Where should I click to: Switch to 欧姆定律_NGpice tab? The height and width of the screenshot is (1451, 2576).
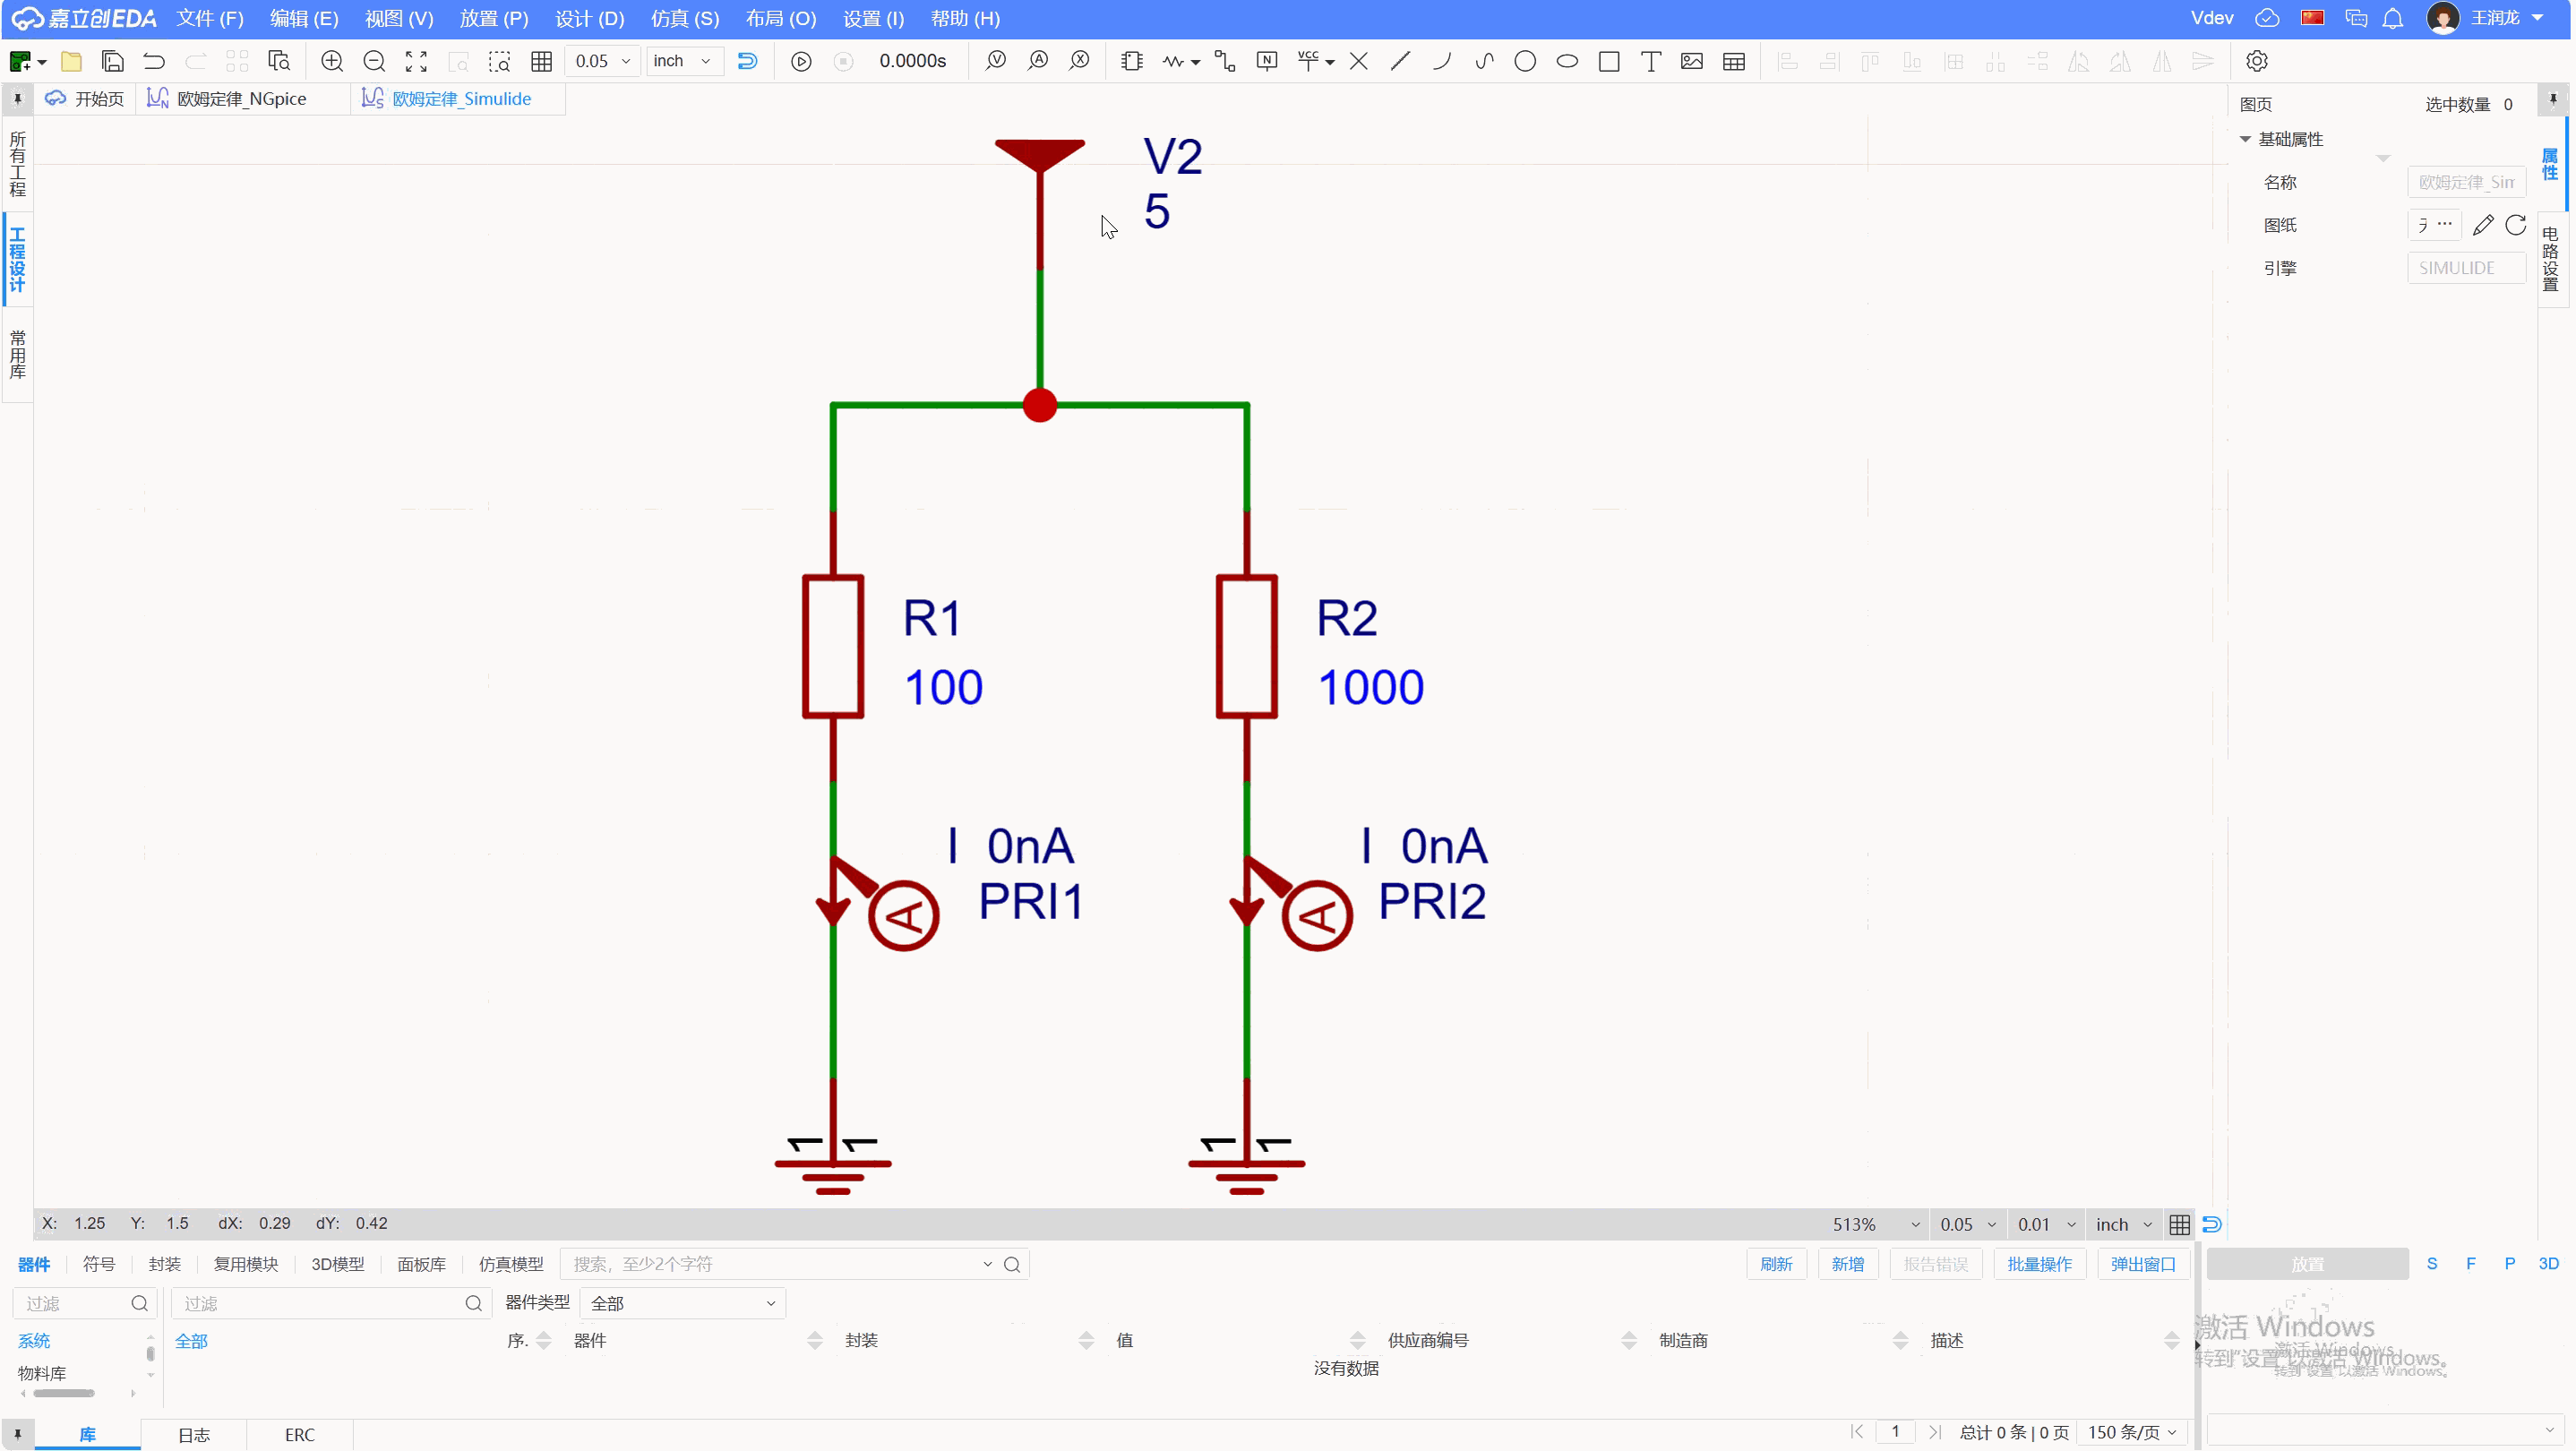[x=241, y=99]
